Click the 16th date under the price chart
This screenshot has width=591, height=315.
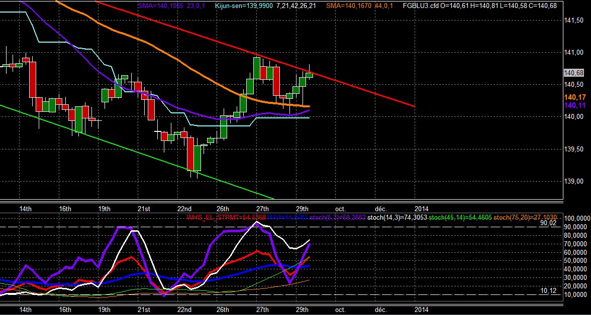click(65, 209)
